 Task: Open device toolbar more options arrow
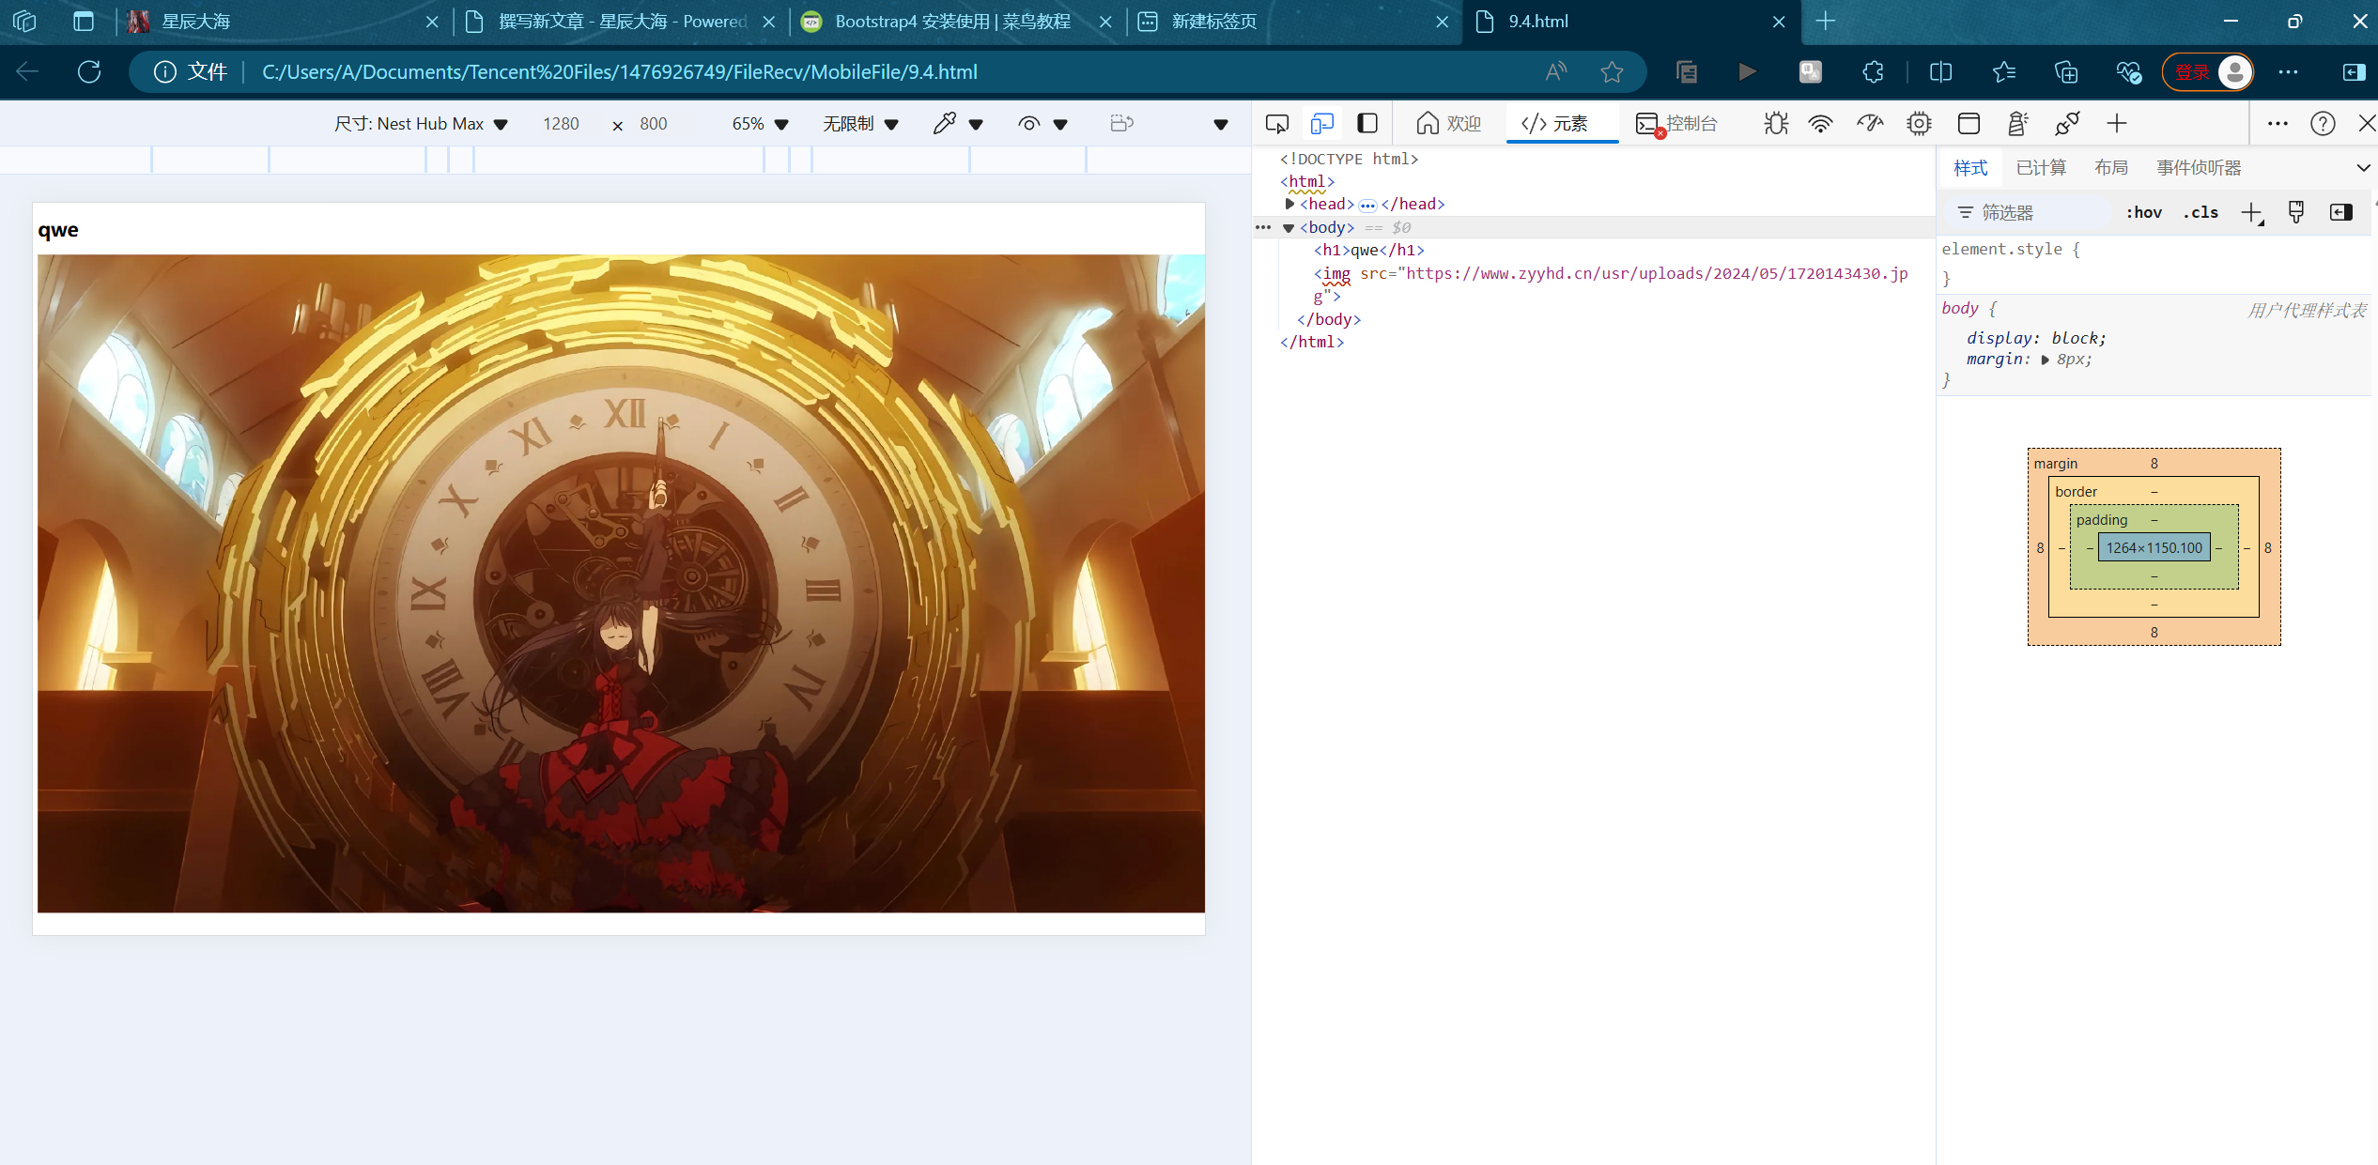[1221, 124]
